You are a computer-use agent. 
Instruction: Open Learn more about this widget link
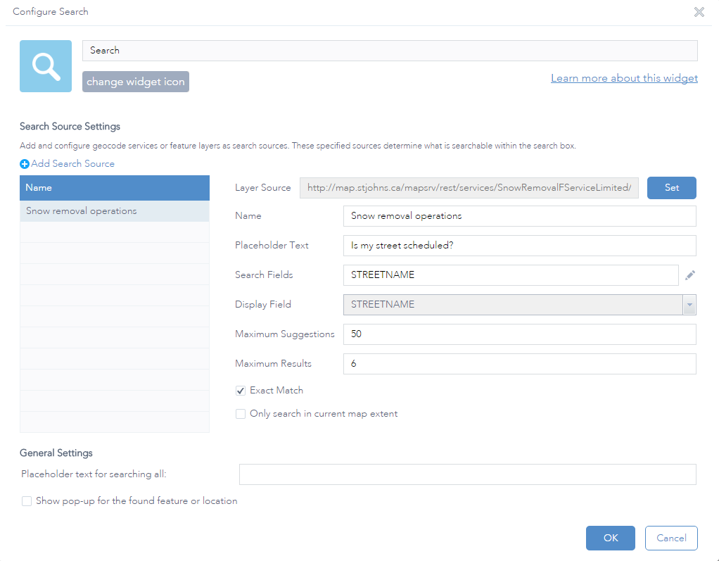pyautogui.click(x=624, y=78)
